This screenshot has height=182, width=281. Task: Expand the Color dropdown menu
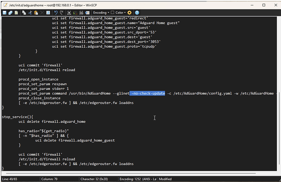120,13
